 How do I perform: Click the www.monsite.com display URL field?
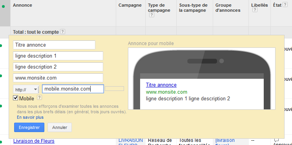click(58, 78)
